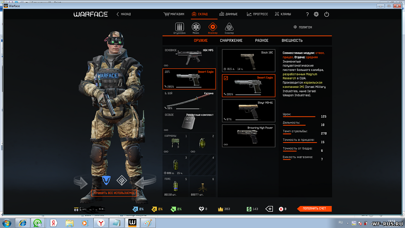Select pocket slot 1 mine item
The image size is (405, 228).
coord(176,143)
